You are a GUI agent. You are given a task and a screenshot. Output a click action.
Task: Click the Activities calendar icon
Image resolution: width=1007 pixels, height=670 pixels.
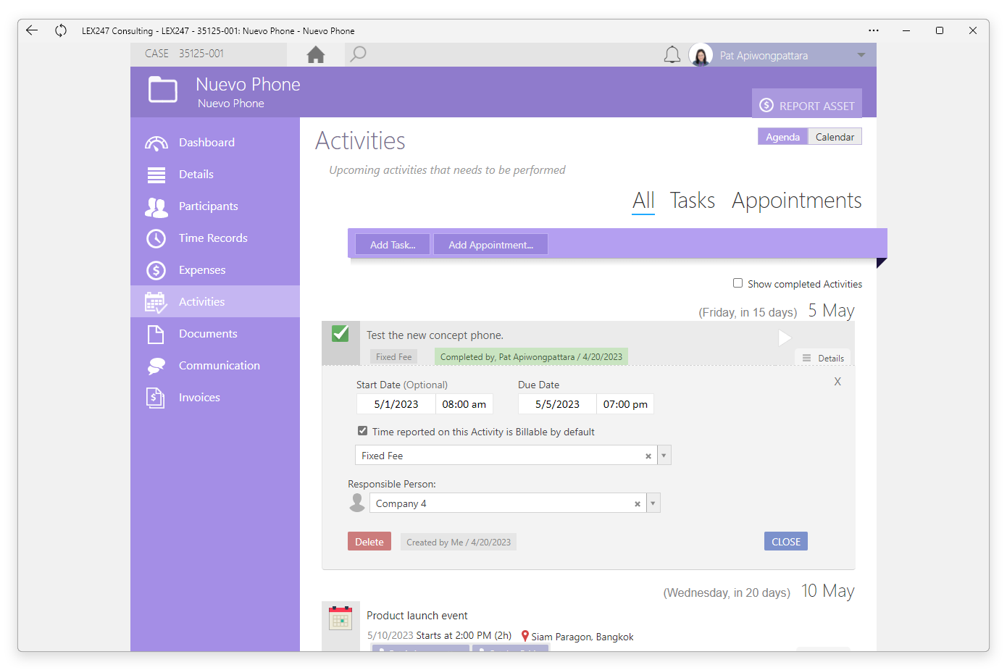click(156, 302)
